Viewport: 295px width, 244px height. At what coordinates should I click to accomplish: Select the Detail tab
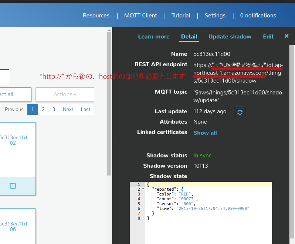(189, 37)
